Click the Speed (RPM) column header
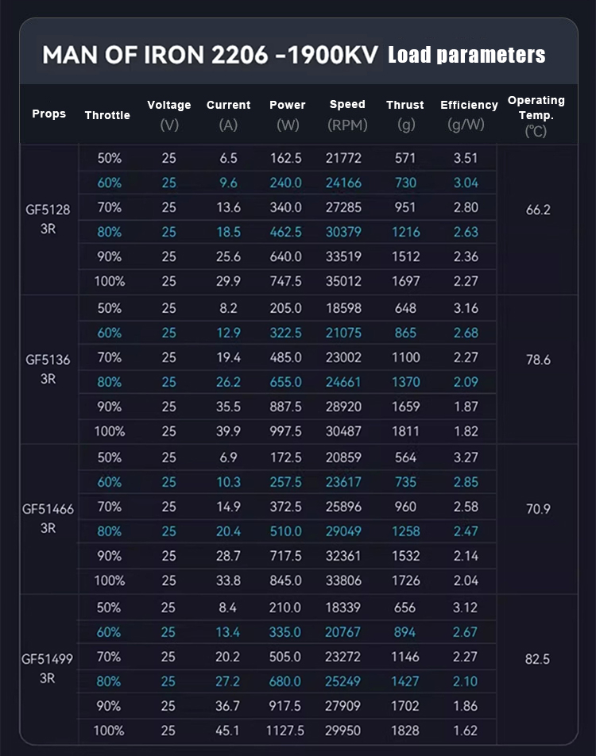This screenshot has height=756, width=596. tap(347, 114)
